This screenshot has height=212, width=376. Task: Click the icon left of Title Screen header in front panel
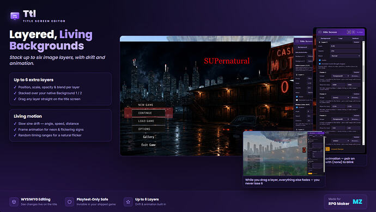(x=320, y=32)
